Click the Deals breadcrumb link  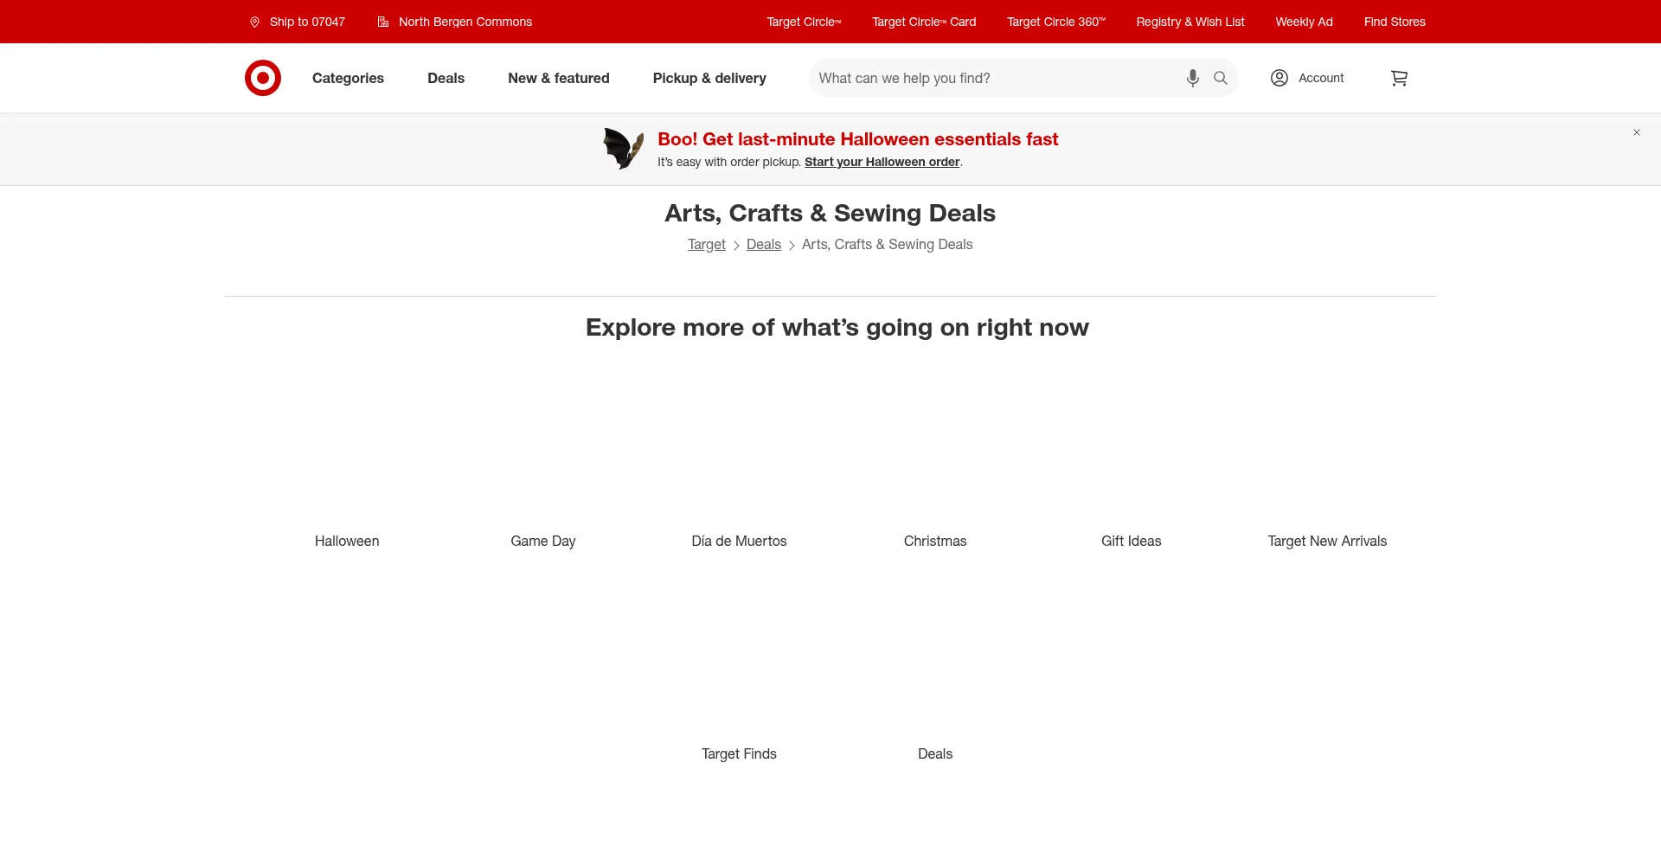[x=764, y=245]
